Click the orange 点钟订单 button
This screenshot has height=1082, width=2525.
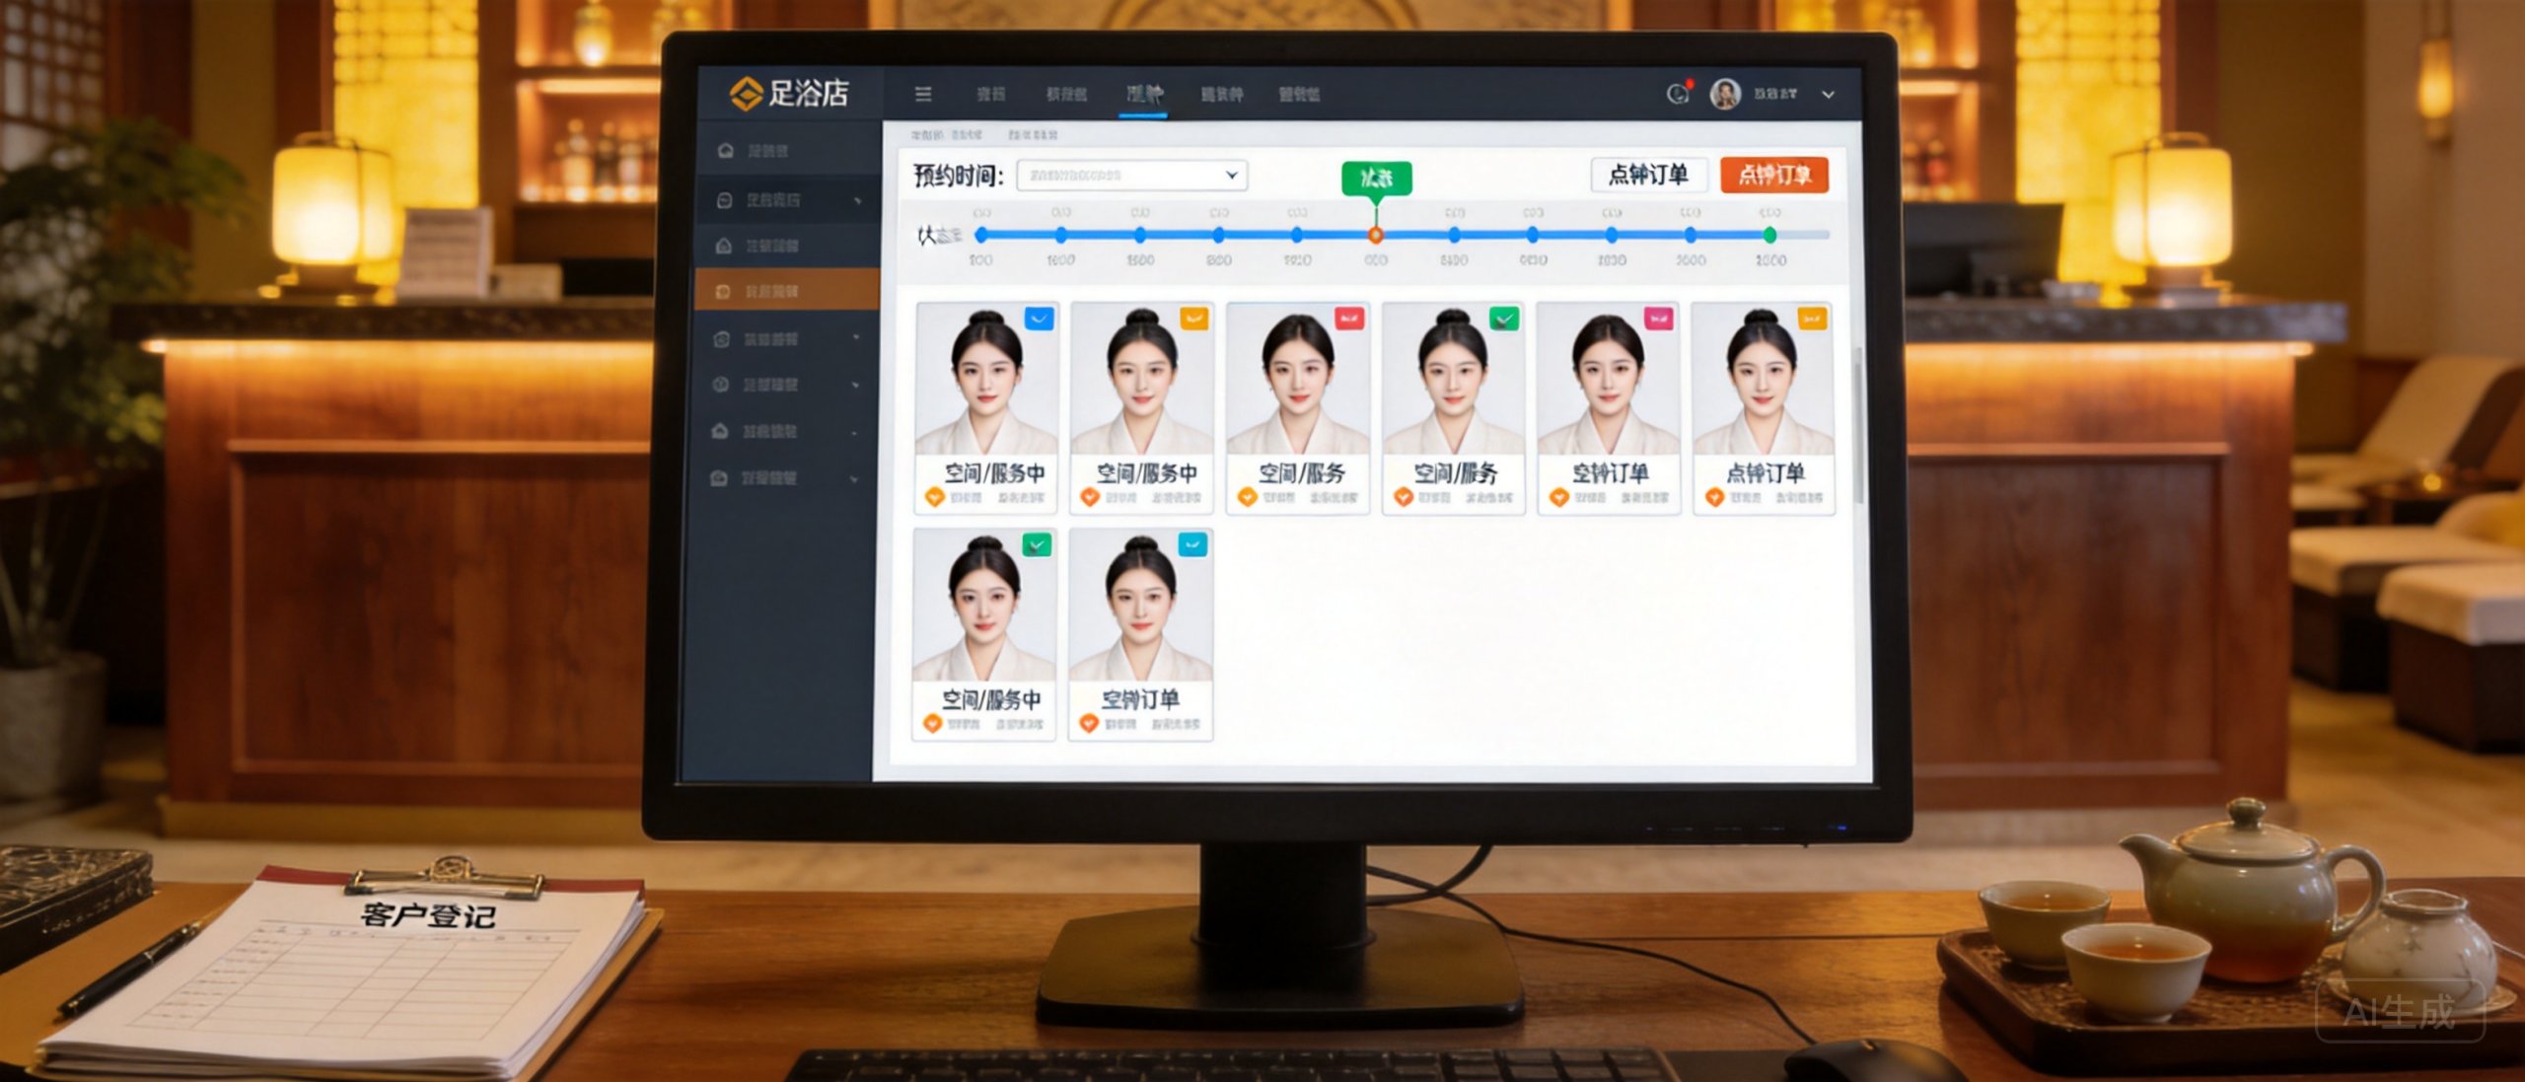(1774, 175)
